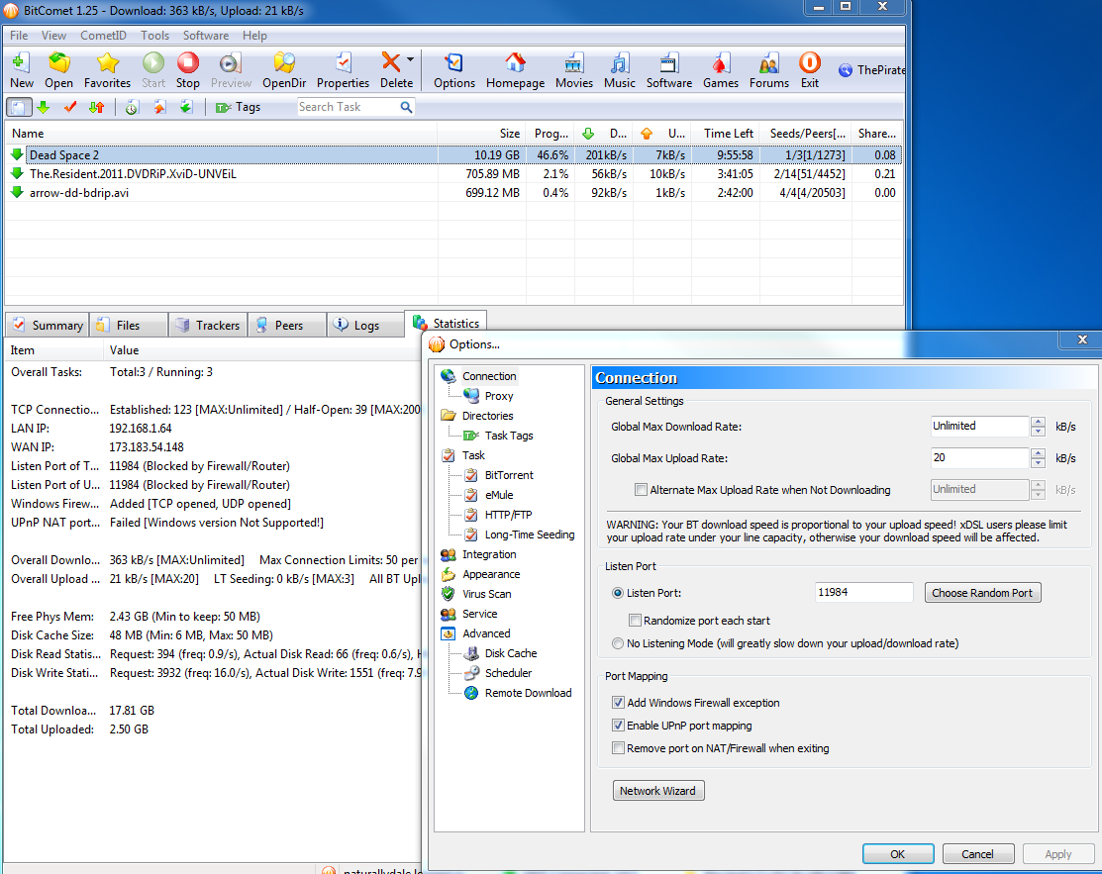Select the Listen Port radio button

click(618, 593)
